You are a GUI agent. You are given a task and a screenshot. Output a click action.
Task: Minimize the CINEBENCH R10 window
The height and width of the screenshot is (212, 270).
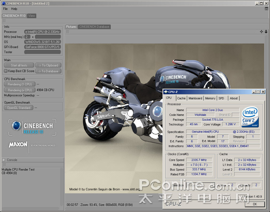(257, 3)
